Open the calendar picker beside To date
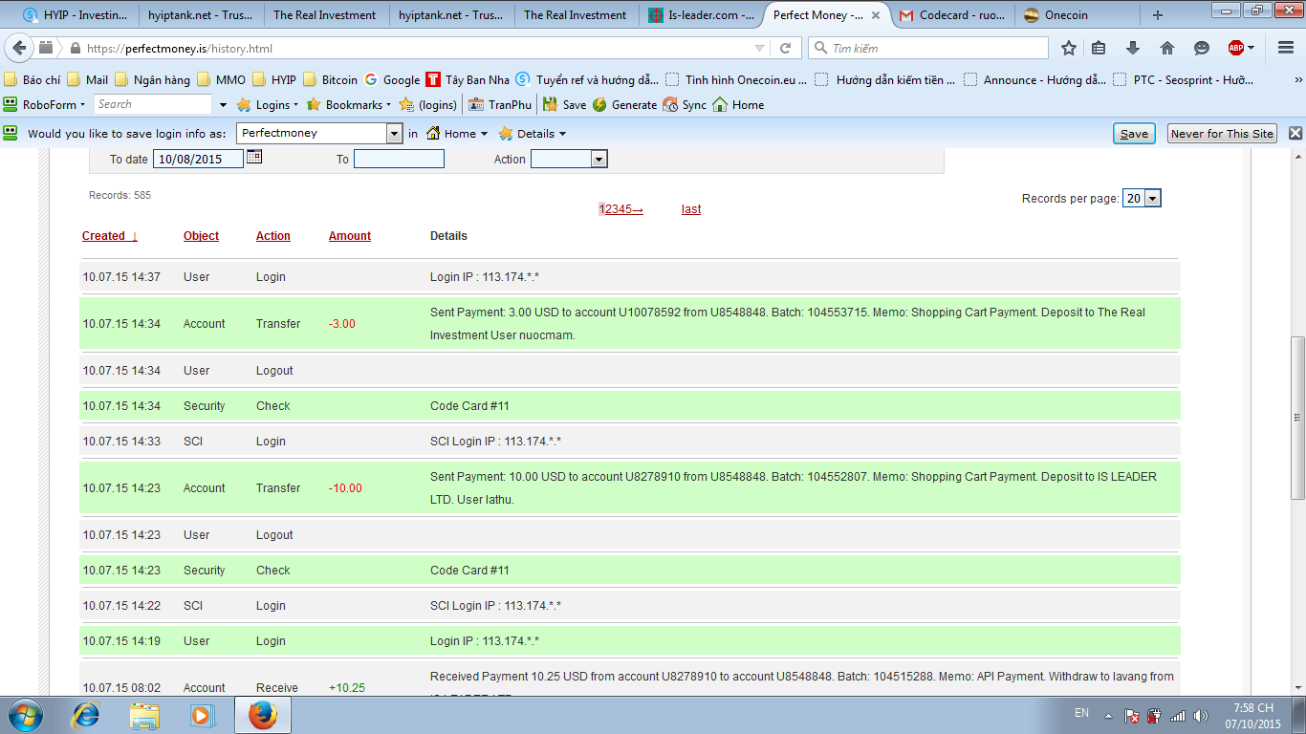Image resolution: width=1306 pixels, height=734 pixels. 254,158
